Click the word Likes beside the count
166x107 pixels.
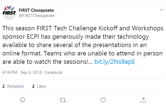[x=41, y=86]
